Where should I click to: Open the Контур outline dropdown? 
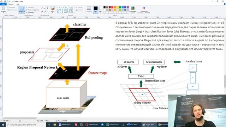point(79,7)
